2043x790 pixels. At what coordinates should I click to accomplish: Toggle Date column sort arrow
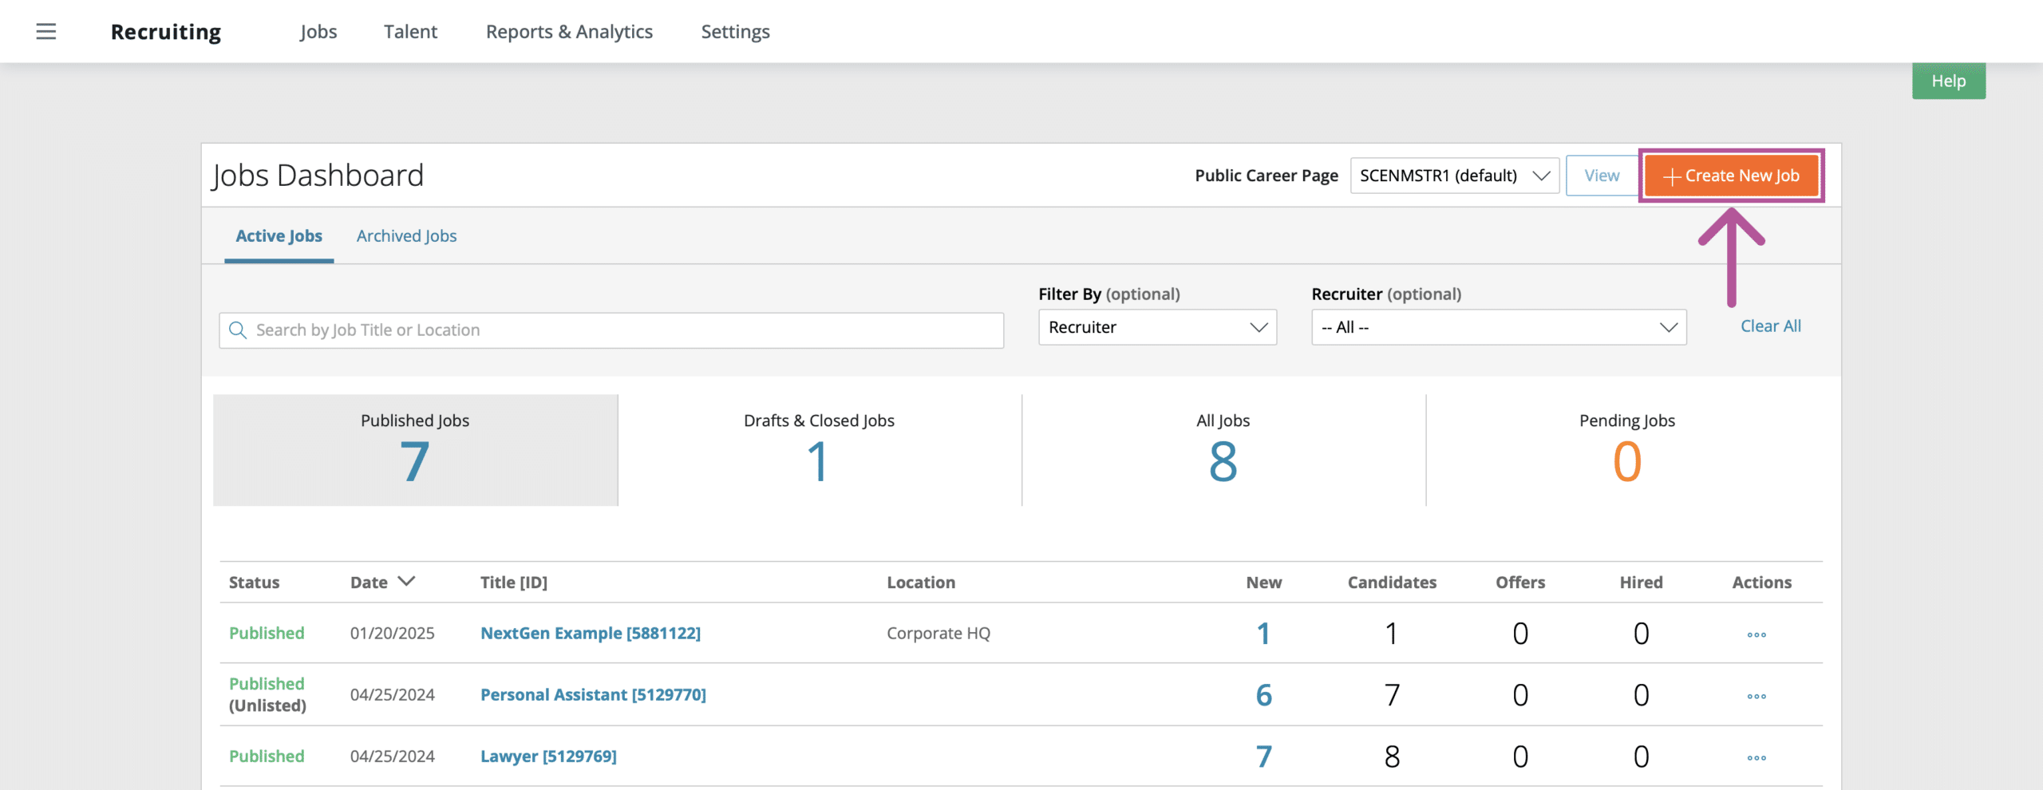(x=407, y=582)
